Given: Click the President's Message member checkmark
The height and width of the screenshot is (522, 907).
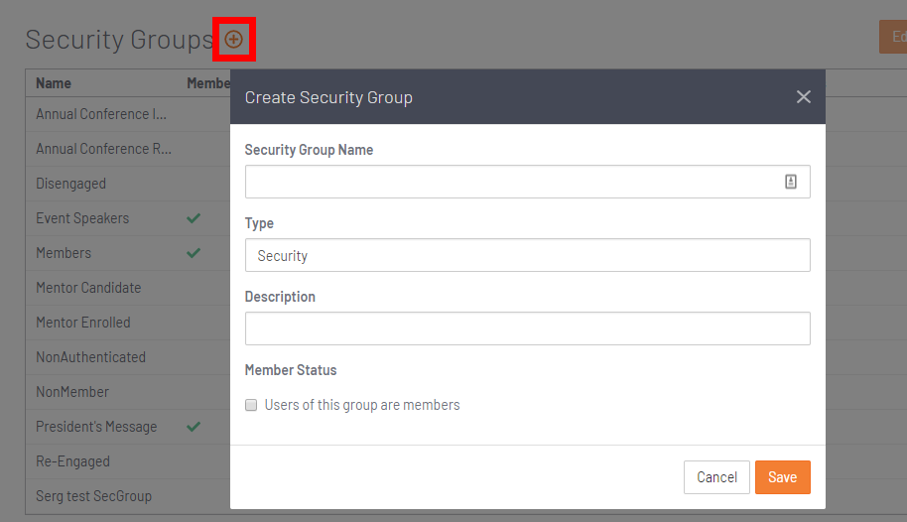Looking at the screenshot, I should (194, 427).
